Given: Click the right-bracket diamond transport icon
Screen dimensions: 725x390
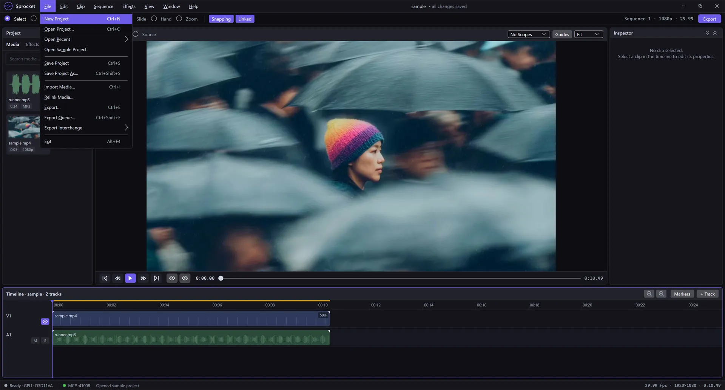Looking at the screenshot, I should coord(185,278).
